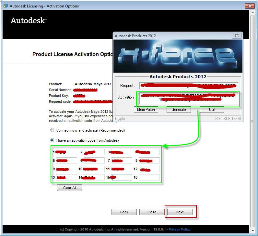Screen dimensions: 258x236
Task: Click activation code field 13
Action: coord(66,177)
